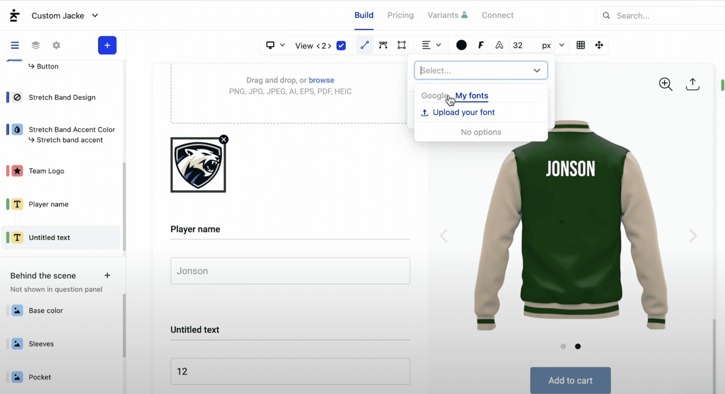725x394 pixels.
Task: Open the Custom Jacke project dropdown
Action: point(64,16)
